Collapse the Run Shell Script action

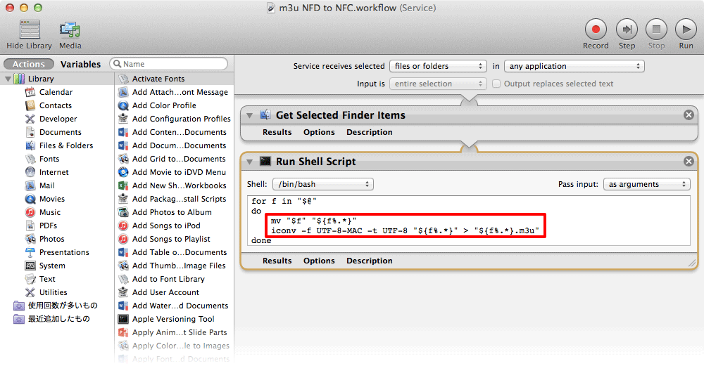pyautogui.click(x=250, y=162)
